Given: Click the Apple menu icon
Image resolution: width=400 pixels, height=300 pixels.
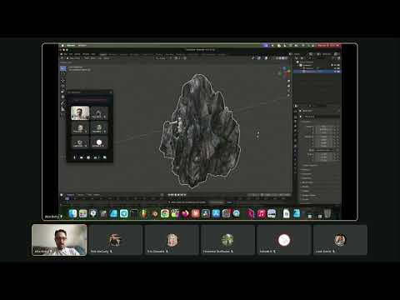Looking at the screenshot, I should (x=62, y=45).
